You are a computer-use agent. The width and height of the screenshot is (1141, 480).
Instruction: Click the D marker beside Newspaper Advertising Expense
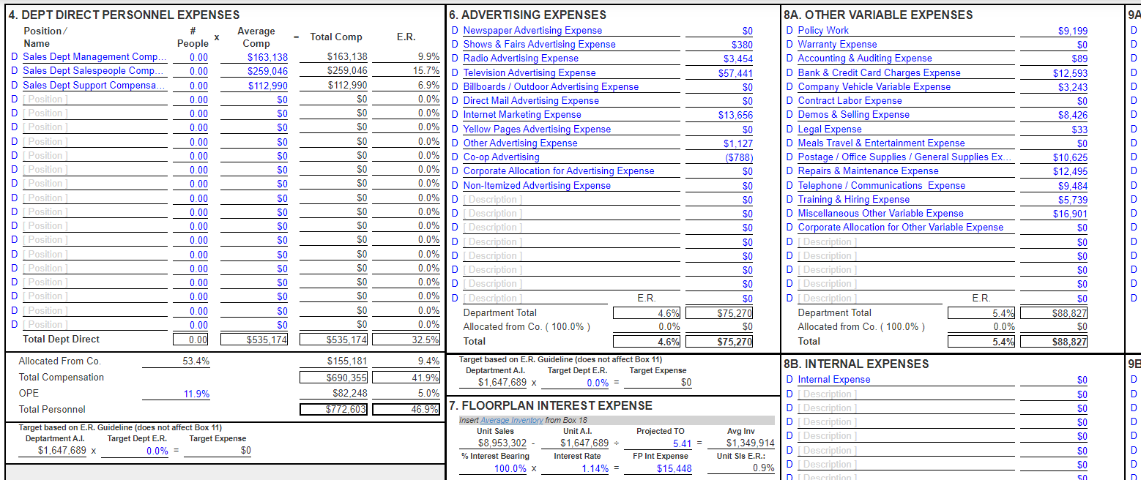coord(456,30)
